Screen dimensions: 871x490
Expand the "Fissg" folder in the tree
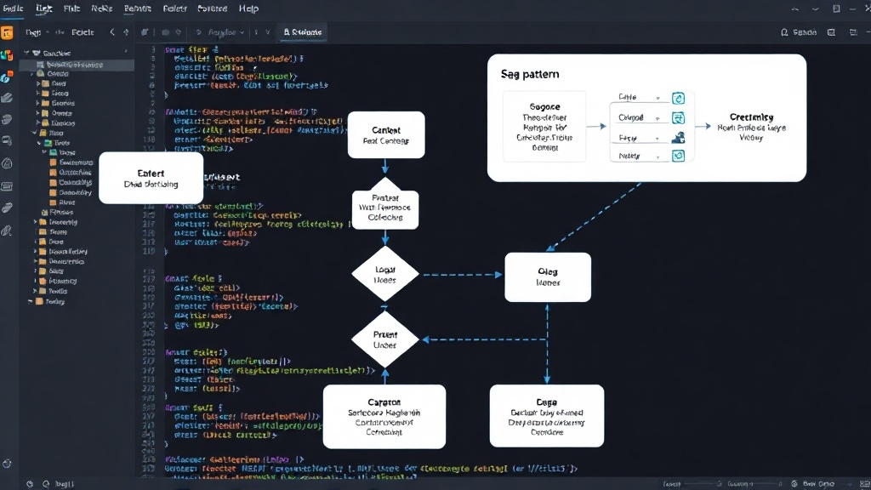38,94
